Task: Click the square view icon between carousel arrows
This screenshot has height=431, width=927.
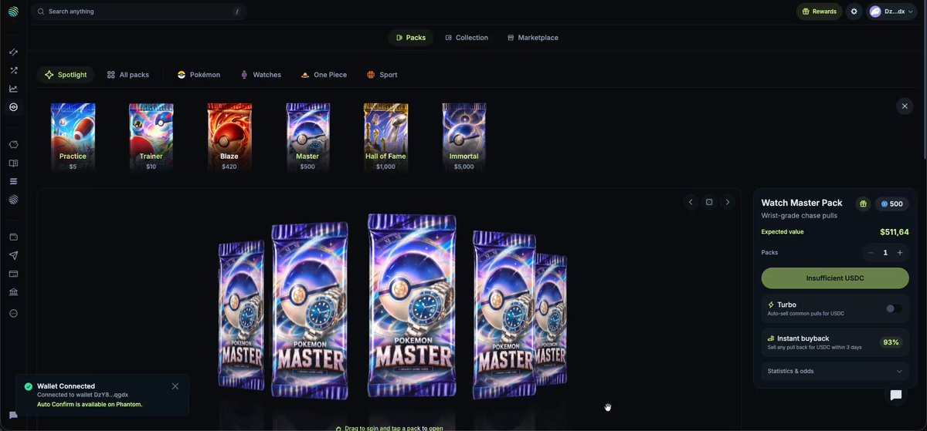Action: (x=709, y=202)
